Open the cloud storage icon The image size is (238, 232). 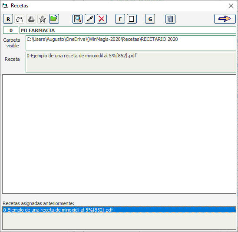point(20,19)
